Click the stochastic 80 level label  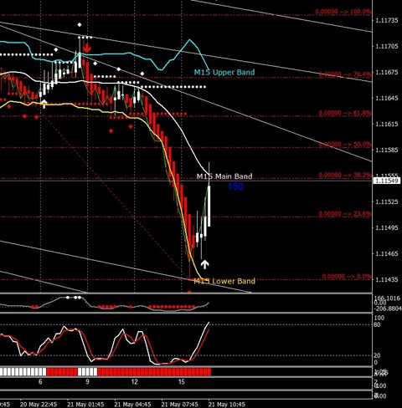377,324
